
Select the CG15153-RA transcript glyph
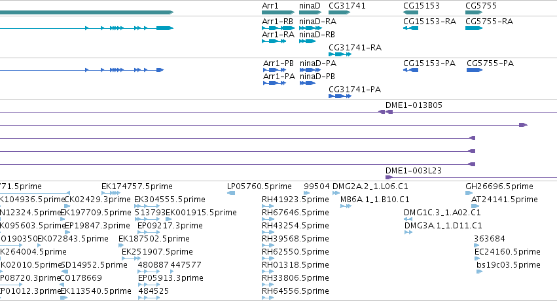[x=410, y=28]
